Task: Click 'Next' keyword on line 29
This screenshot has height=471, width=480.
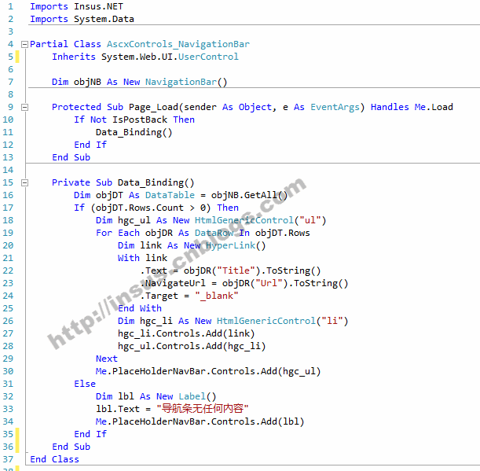Action: (107, 359)
